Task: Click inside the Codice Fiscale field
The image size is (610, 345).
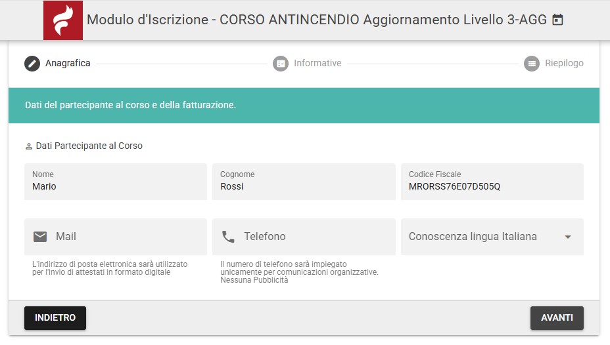Action: 492,186
